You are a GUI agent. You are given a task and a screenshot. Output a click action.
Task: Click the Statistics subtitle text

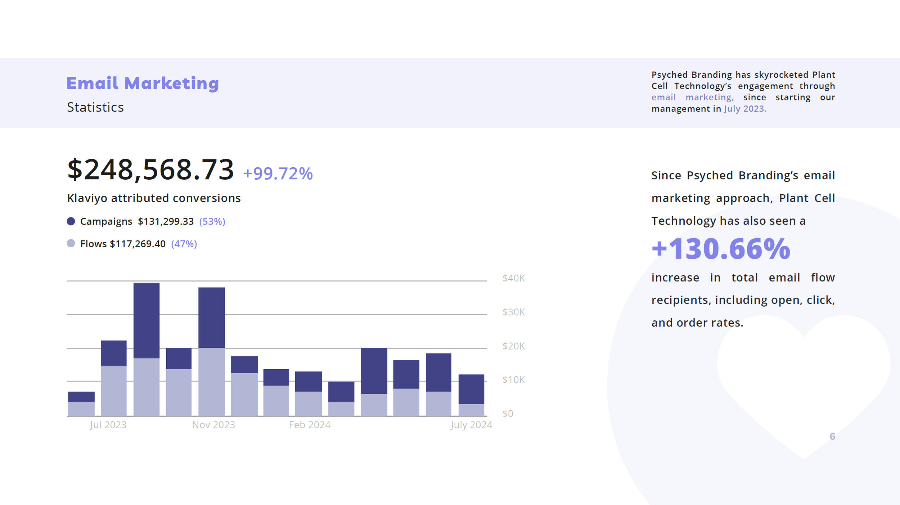[x=95, y=107]
